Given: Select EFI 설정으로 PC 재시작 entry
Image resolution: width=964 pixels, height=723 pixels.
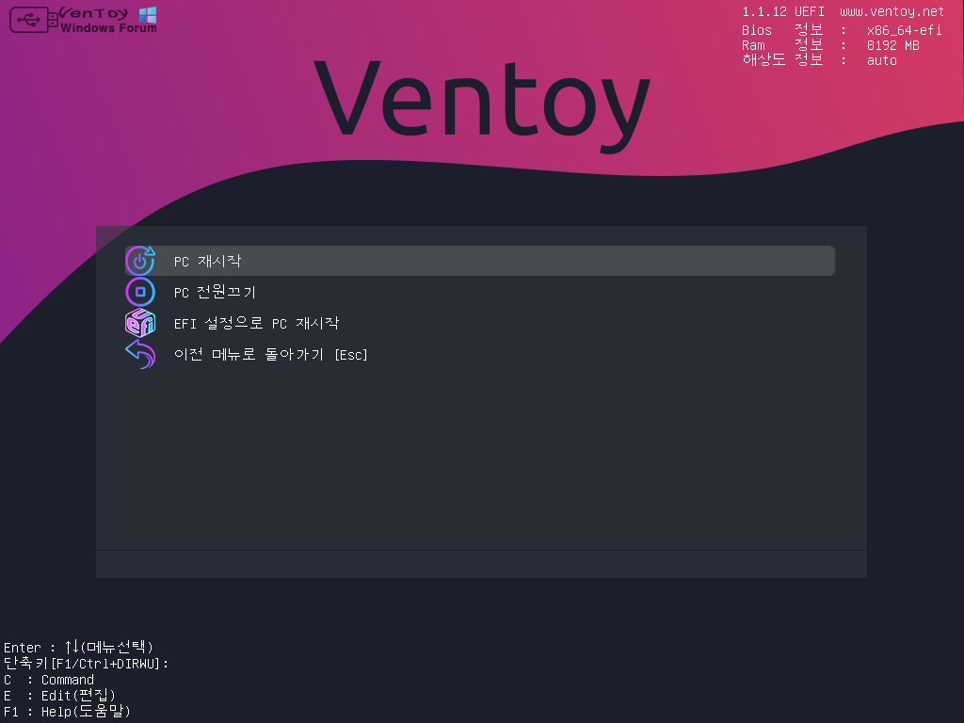Looking at the screenshot, I should tap(480, 323).
